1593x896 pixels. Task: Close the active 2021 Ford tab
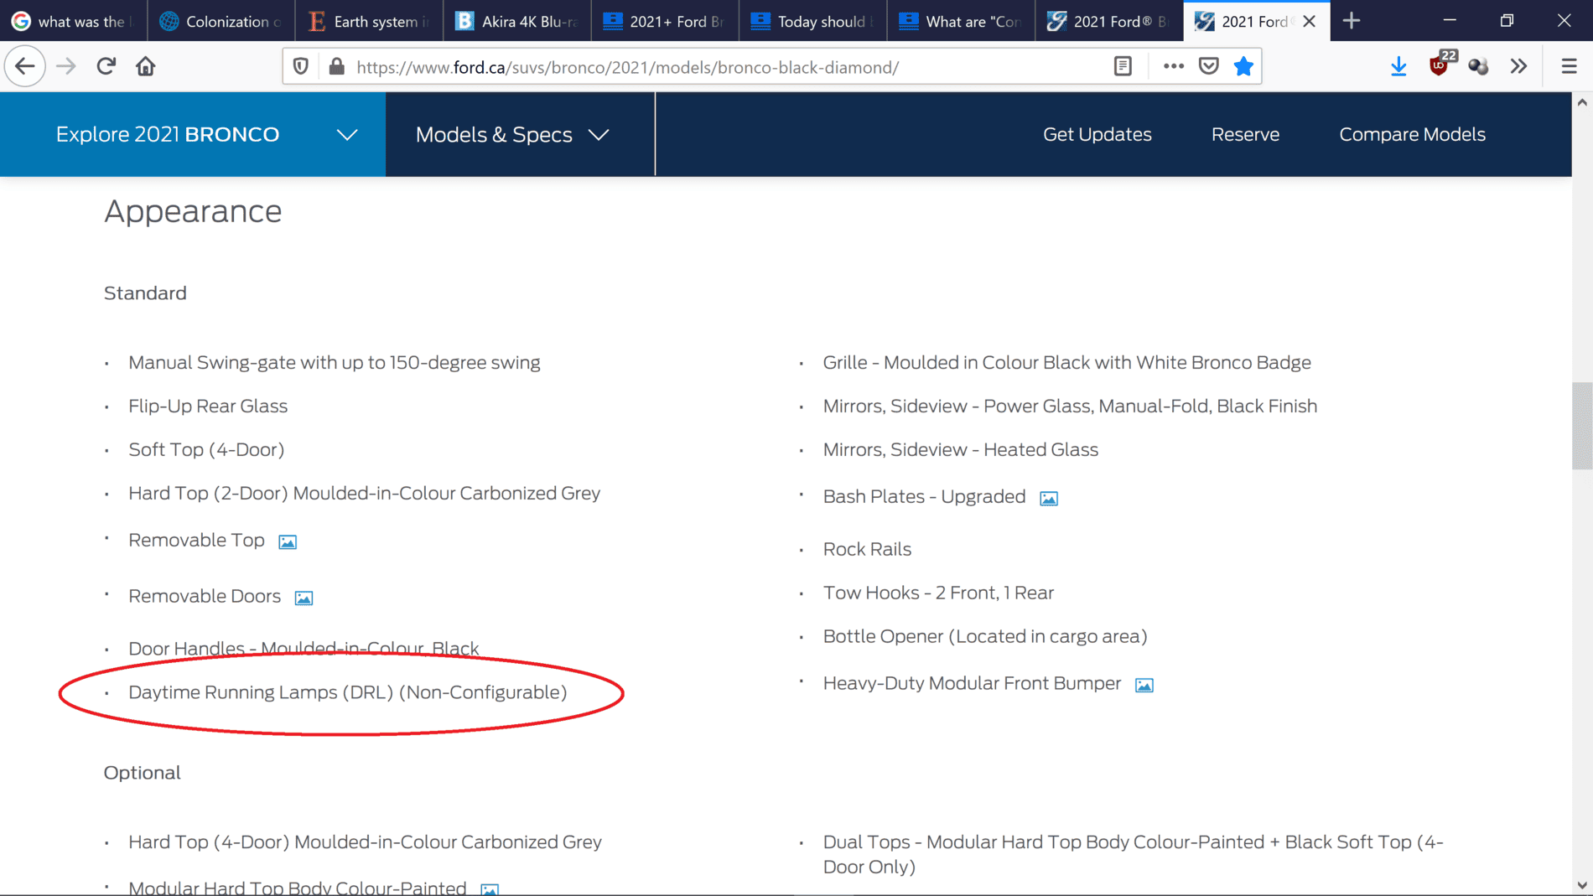pyautogui.click(x=1310, y=21)
